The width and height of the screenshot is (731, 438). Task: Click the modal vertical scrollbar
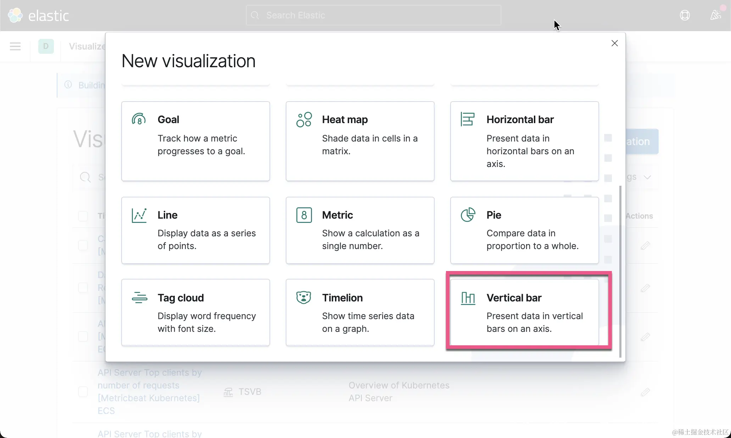click(x=620, y=271)
